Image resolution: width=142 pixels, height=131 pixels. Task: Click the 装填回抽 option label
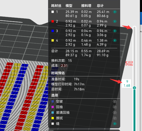pos(63,112)
